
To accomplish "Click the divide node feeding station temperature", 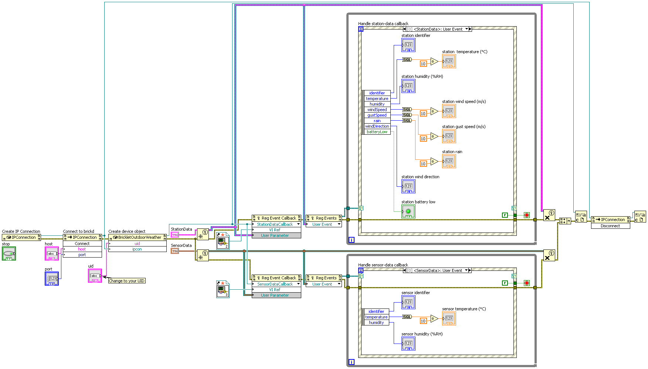I will [x=434, y=62].
